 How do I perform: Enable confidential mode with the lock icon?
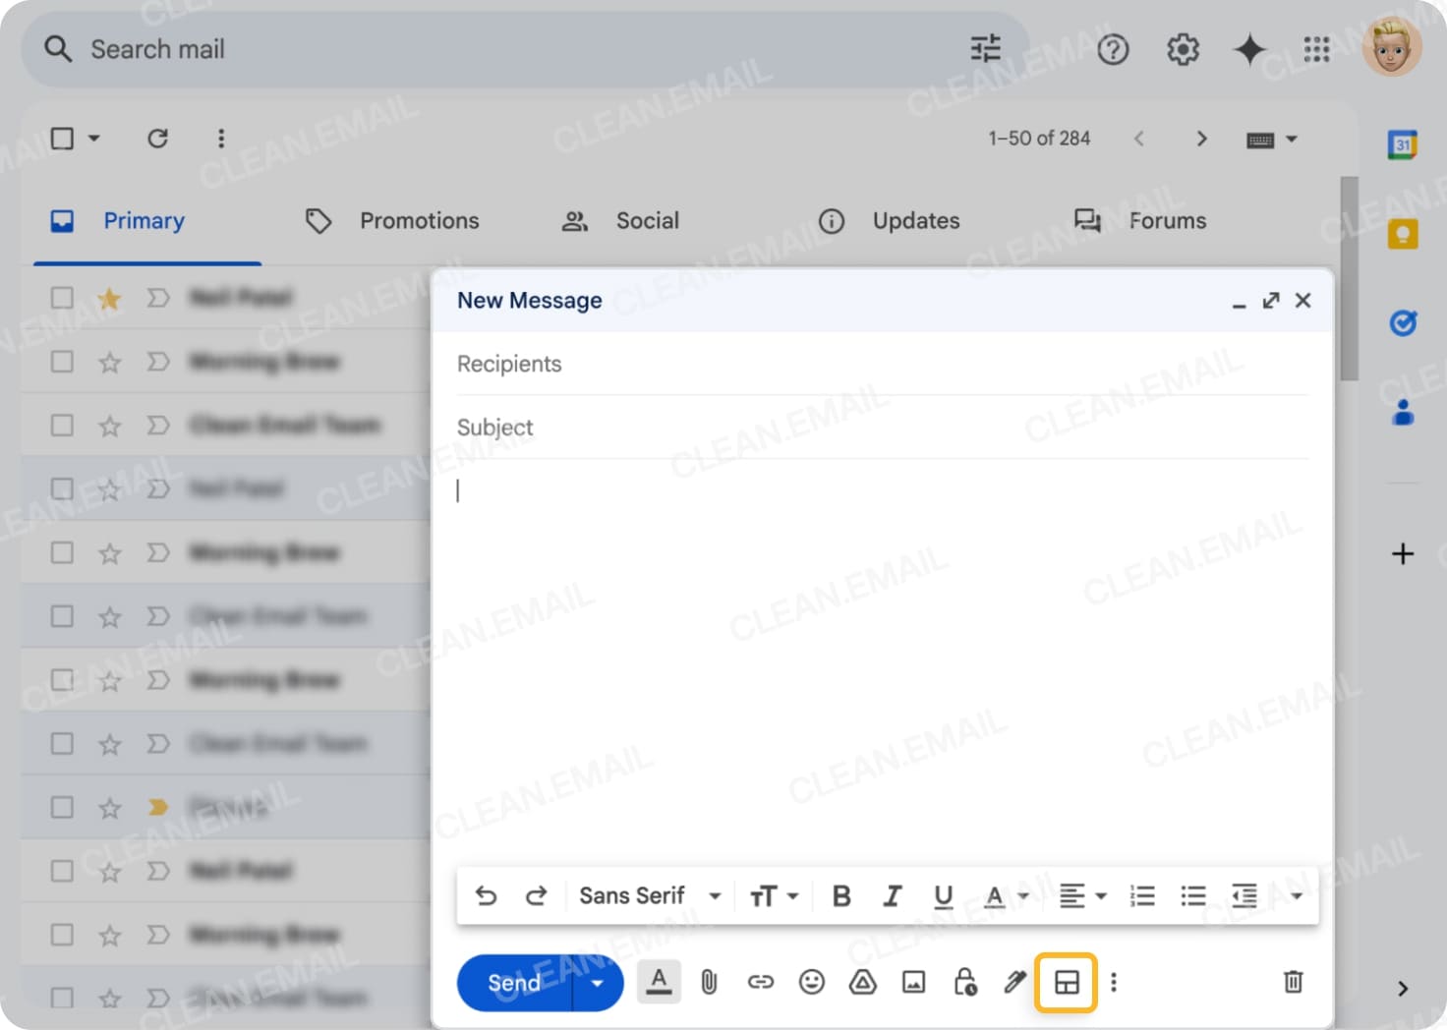964,982
